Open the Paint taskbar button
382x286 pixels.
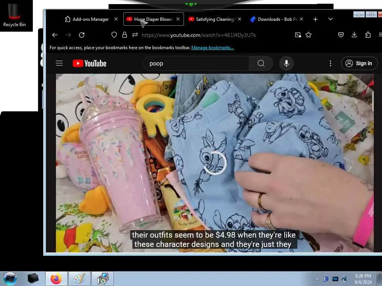(x=79, y=279)
